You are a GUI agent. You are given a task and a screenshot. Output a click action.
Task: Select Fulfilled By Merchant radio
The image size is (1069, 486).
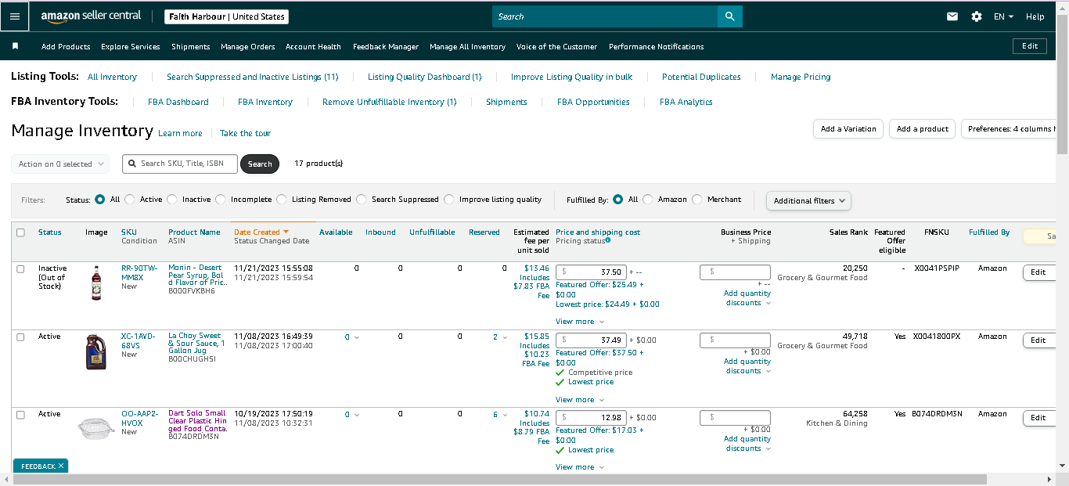pyautogui.click(x=697, y=200)
